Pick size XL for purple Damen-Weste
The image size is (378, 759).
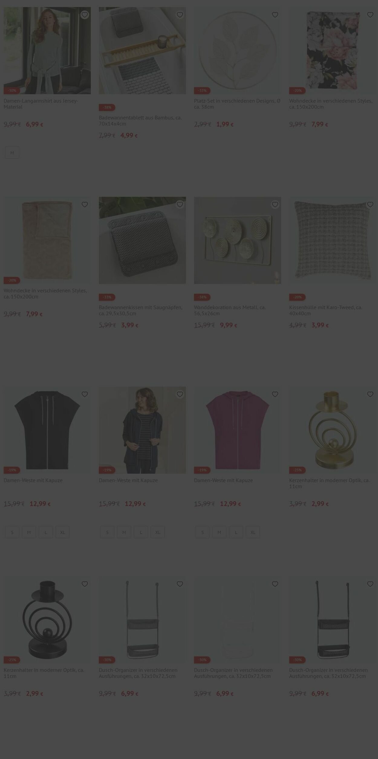point(253,532)
